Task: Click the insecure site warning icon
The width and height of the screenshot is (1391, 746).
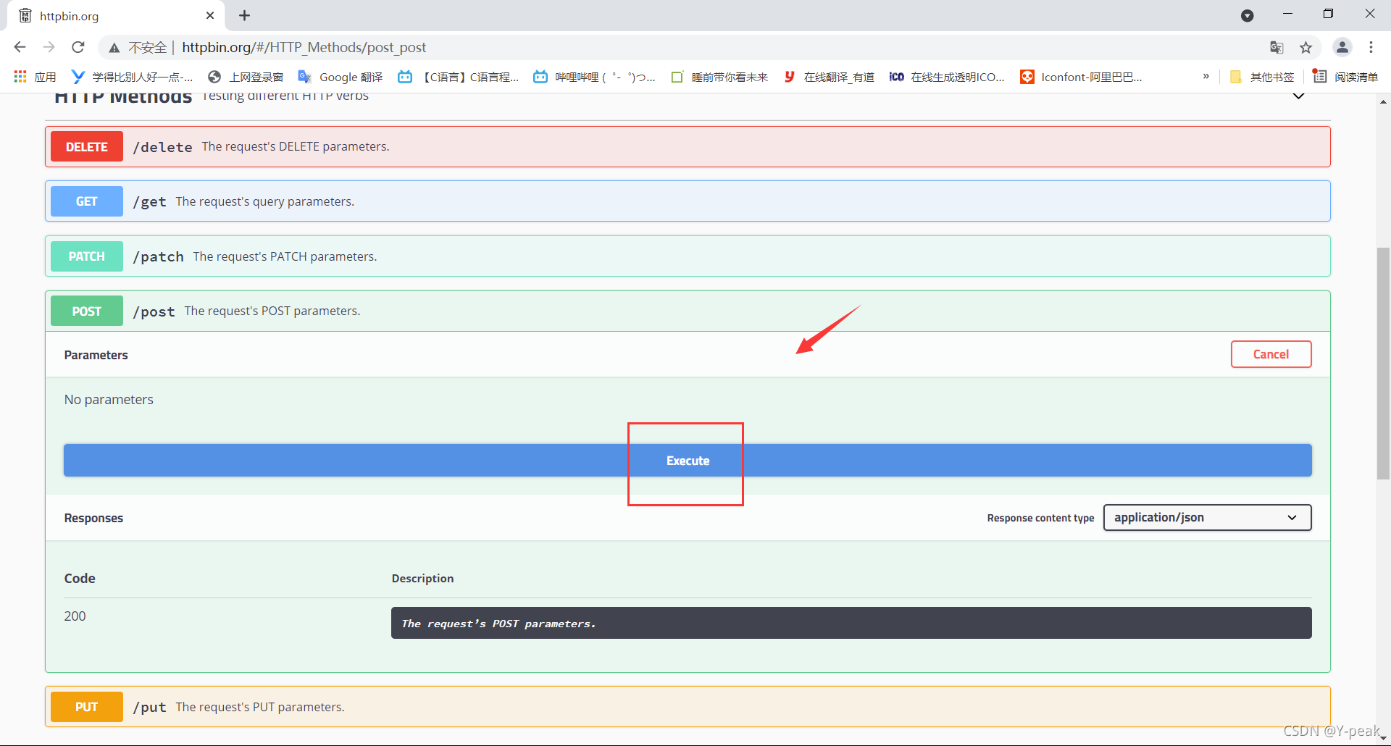Action: [x=114, y=48]
